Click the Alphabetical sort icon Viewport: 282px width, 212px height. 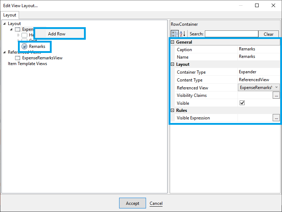pos(182,34)
